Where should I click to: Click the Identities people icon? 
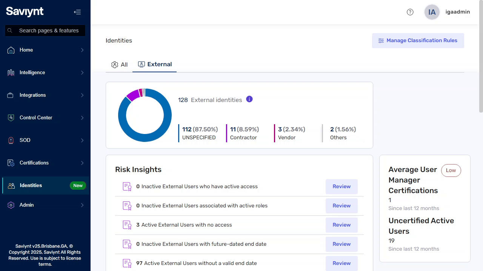click(x=11, y=186)
